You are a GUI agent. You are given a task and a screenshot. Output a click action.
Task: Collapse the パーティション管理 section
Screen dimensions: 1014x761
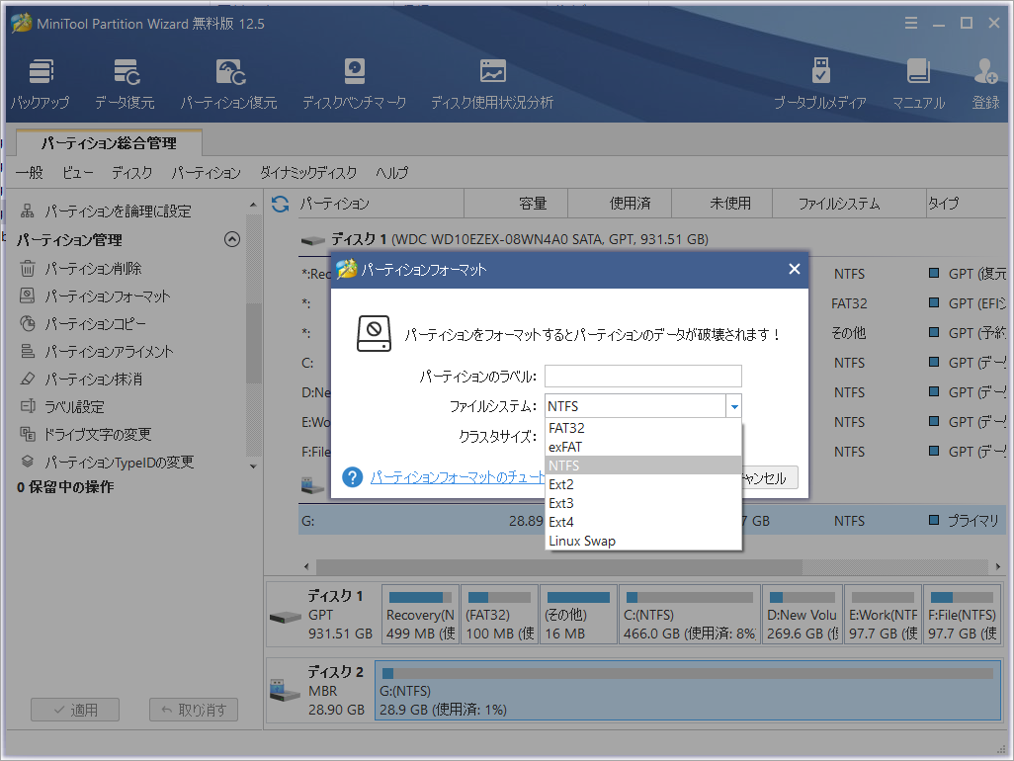(x=232, y=238)
